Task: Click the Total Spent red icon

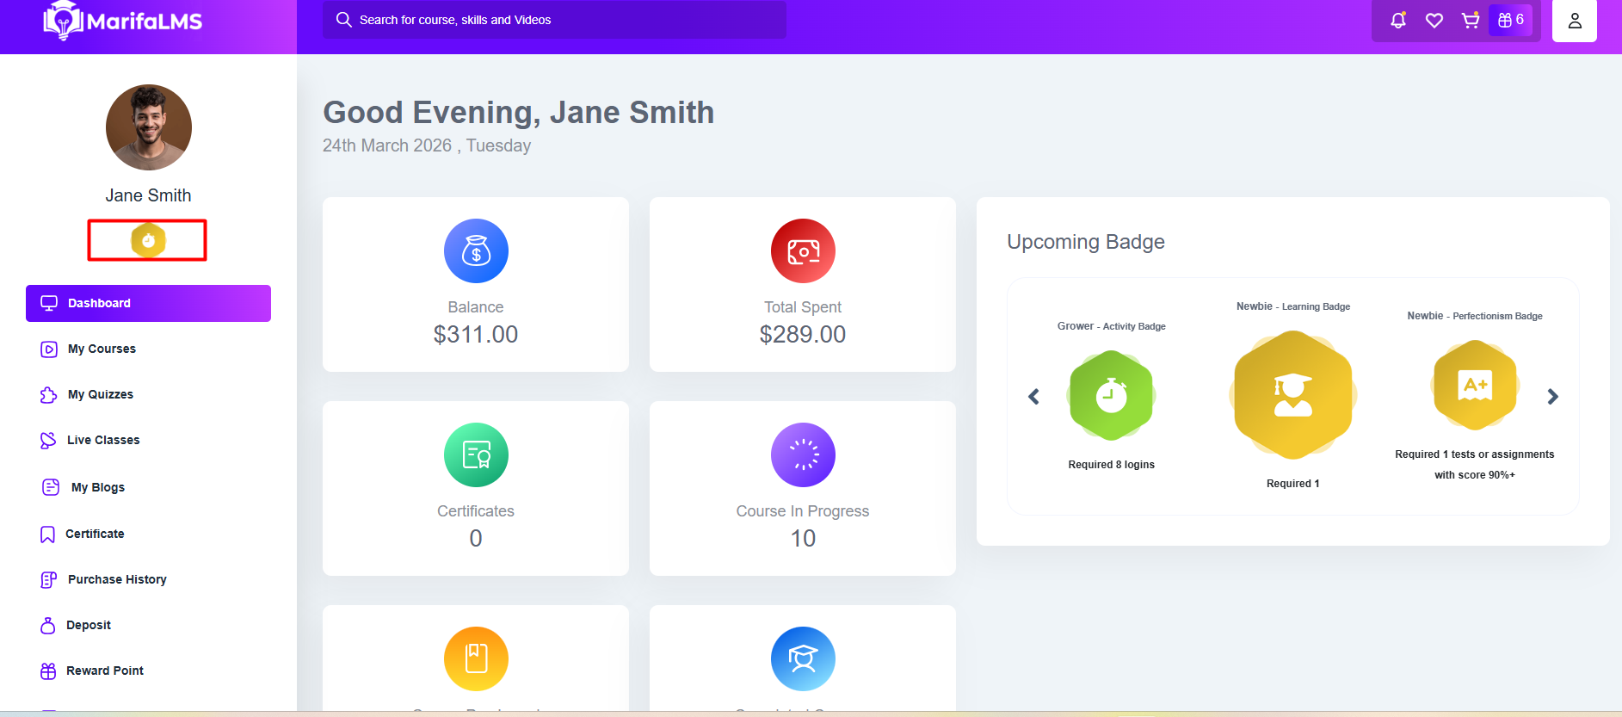Action: point(803,251)
